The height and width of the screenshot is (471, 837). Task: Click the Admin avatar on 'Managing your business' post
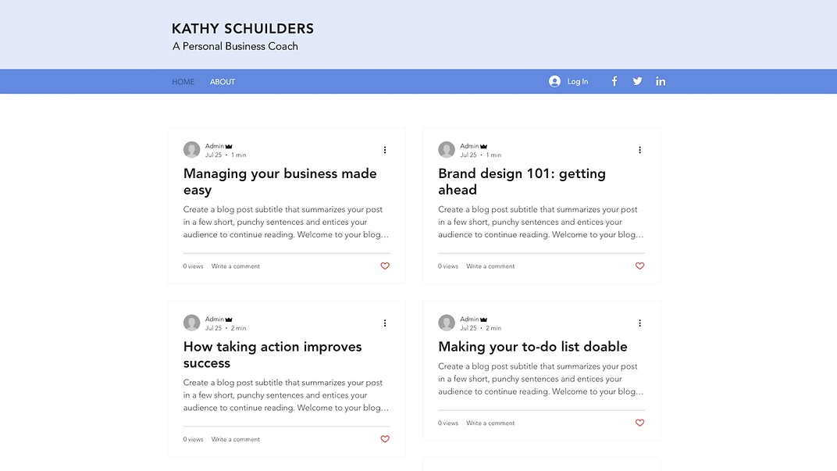(191, 150)
